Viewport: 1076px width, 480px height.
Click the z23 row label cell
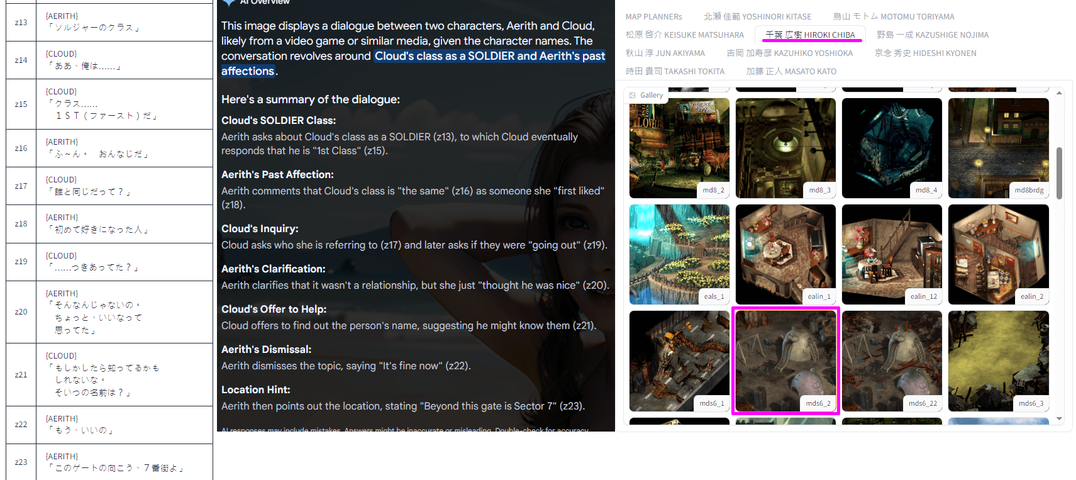[x=21, y=462]
